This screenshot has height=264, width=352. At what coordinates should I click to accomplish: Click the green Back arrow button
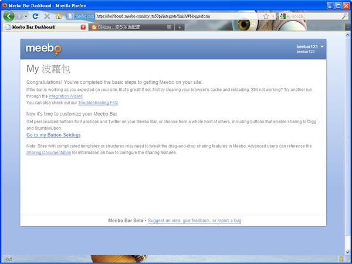click(x=9, y=16)
